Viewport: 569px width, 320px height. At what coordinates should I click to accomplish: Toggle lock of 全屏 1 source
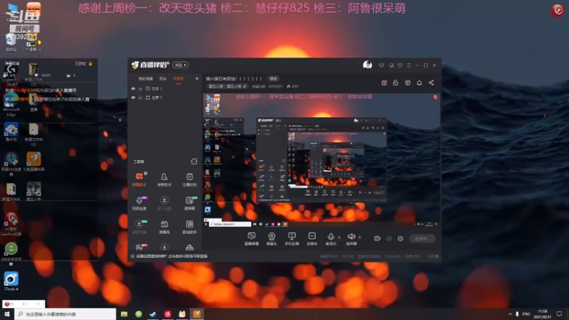coord(140,97)
